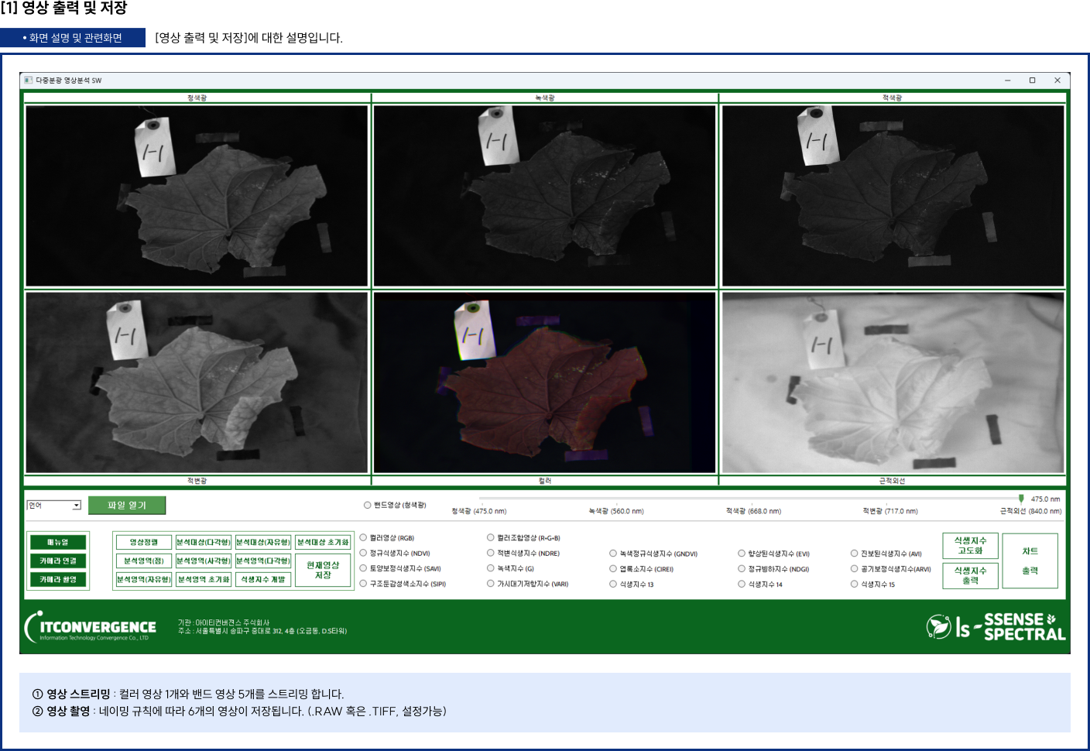This screenshot has height=751, width=1090.
Task: Reset targets with 분석대상 초기화
Action: pos(323,542)
